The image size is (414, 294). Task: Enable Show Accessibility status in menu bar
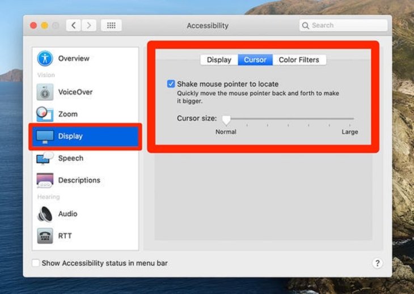pos(36,263)
